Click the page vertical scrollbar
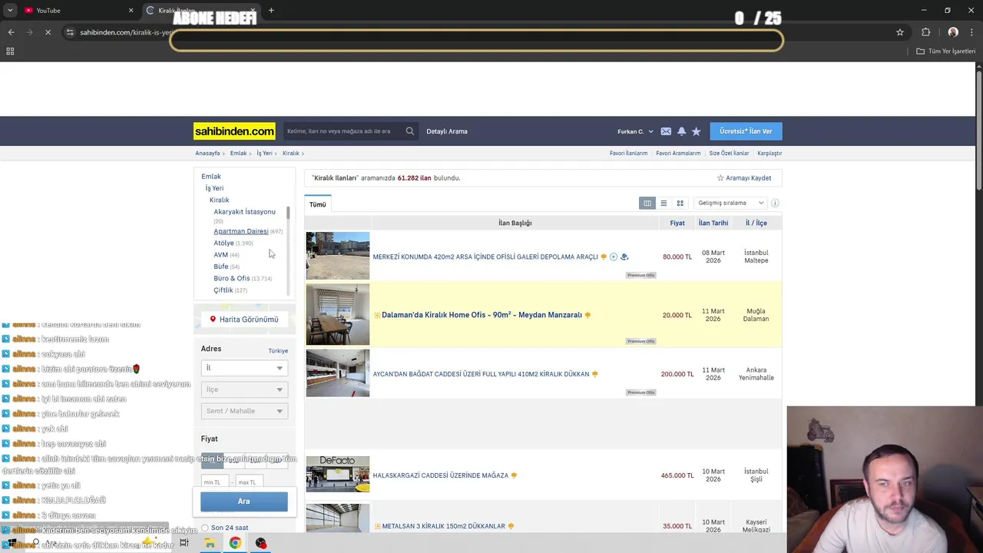 pos(979,131)
